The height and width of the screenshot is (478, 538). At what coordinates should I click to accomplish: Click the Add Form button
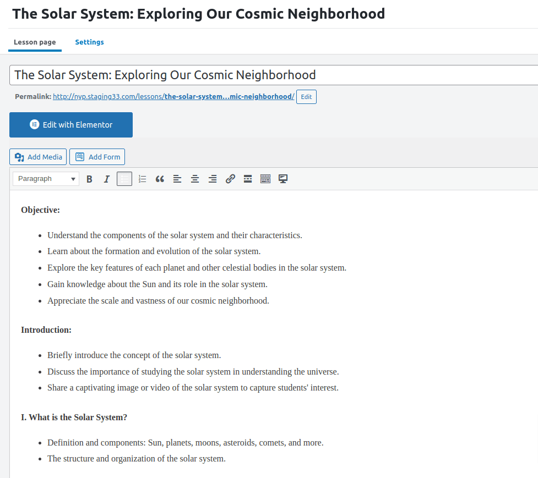pyautogui.click(x=97, y=157)
